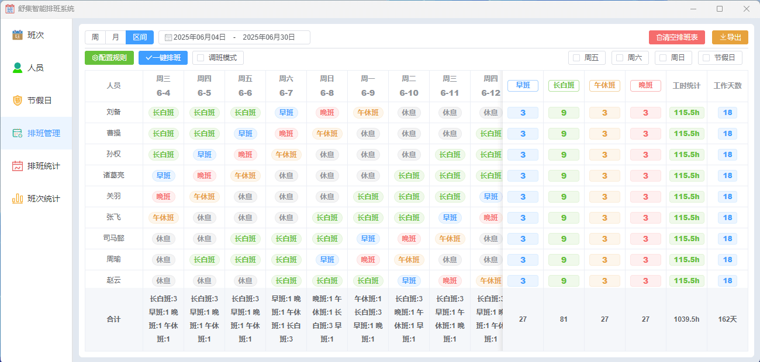Click the 排班统计 chart icon in sidebar
760x362 pixels.
point(18,166)
